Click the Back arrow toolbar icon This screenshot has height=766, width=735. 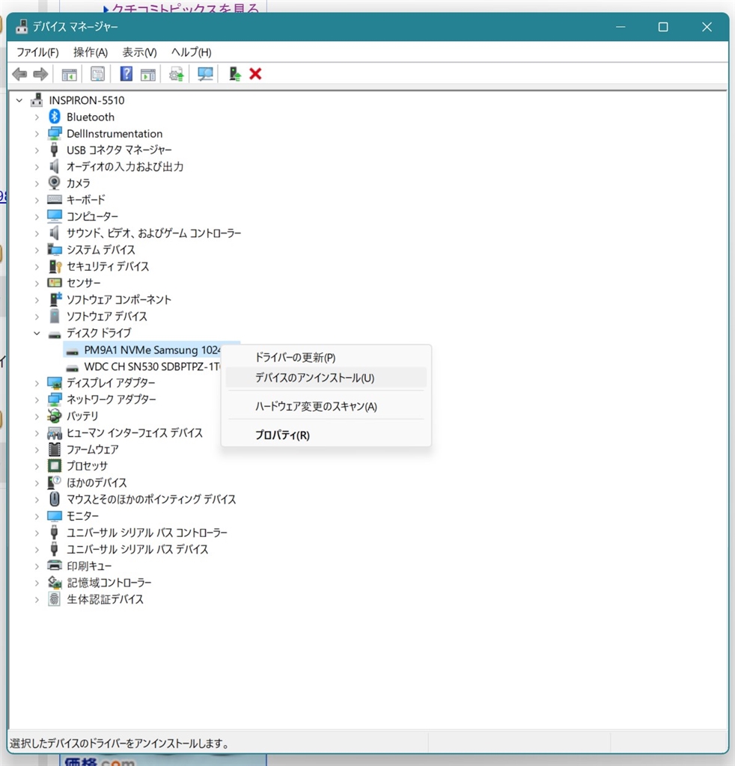[x=19, y=74]
